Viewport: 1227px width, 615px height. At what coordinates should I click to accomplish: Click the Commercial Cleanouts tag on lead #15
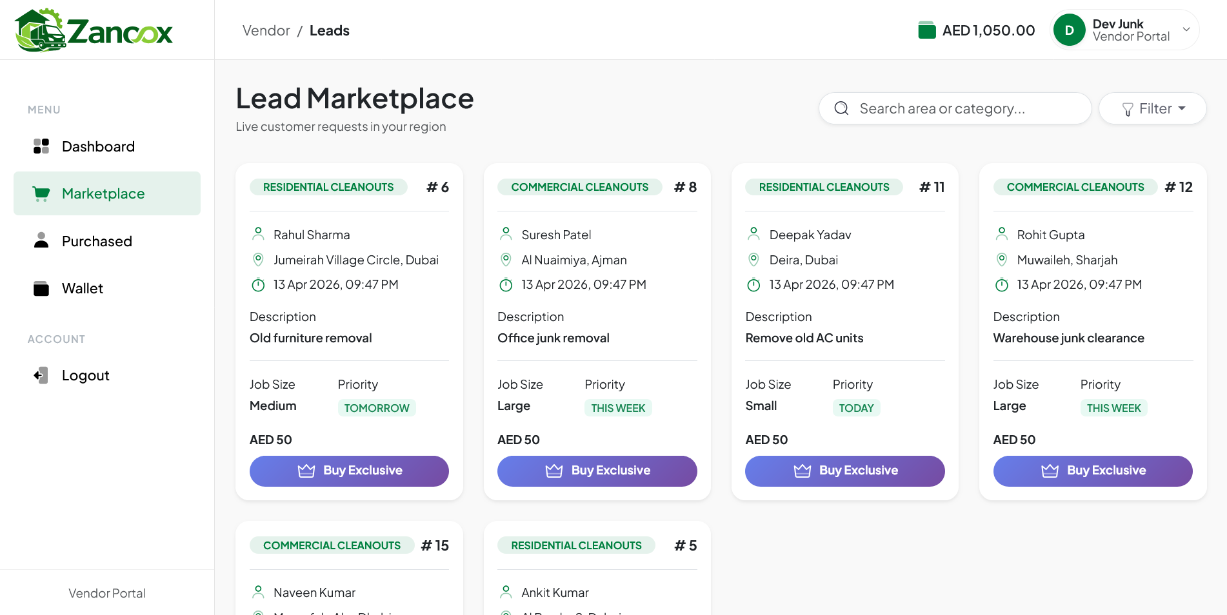[332, 545]
